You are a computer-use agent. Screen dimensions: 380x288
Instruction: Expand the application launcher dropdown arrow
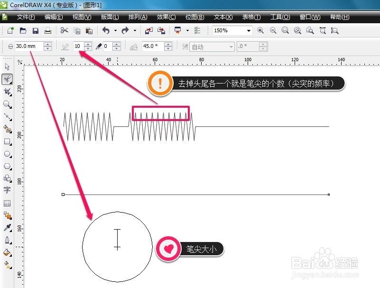pos(187,30)
